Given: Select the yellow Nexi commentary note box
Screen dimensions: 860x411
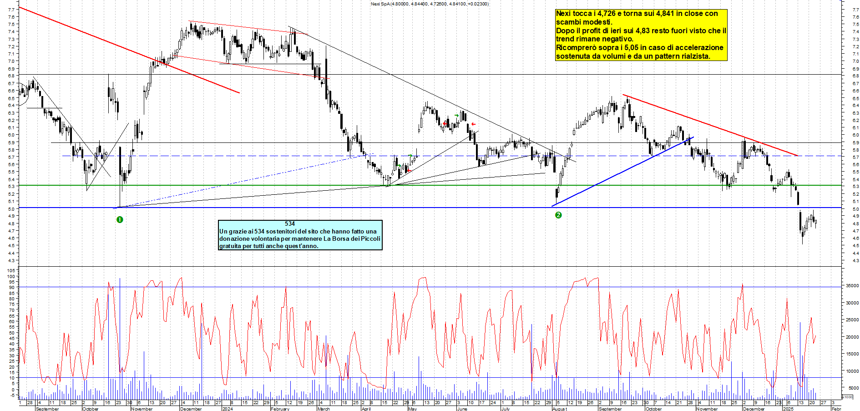Looking at the screenshot, I should [641, 35].
